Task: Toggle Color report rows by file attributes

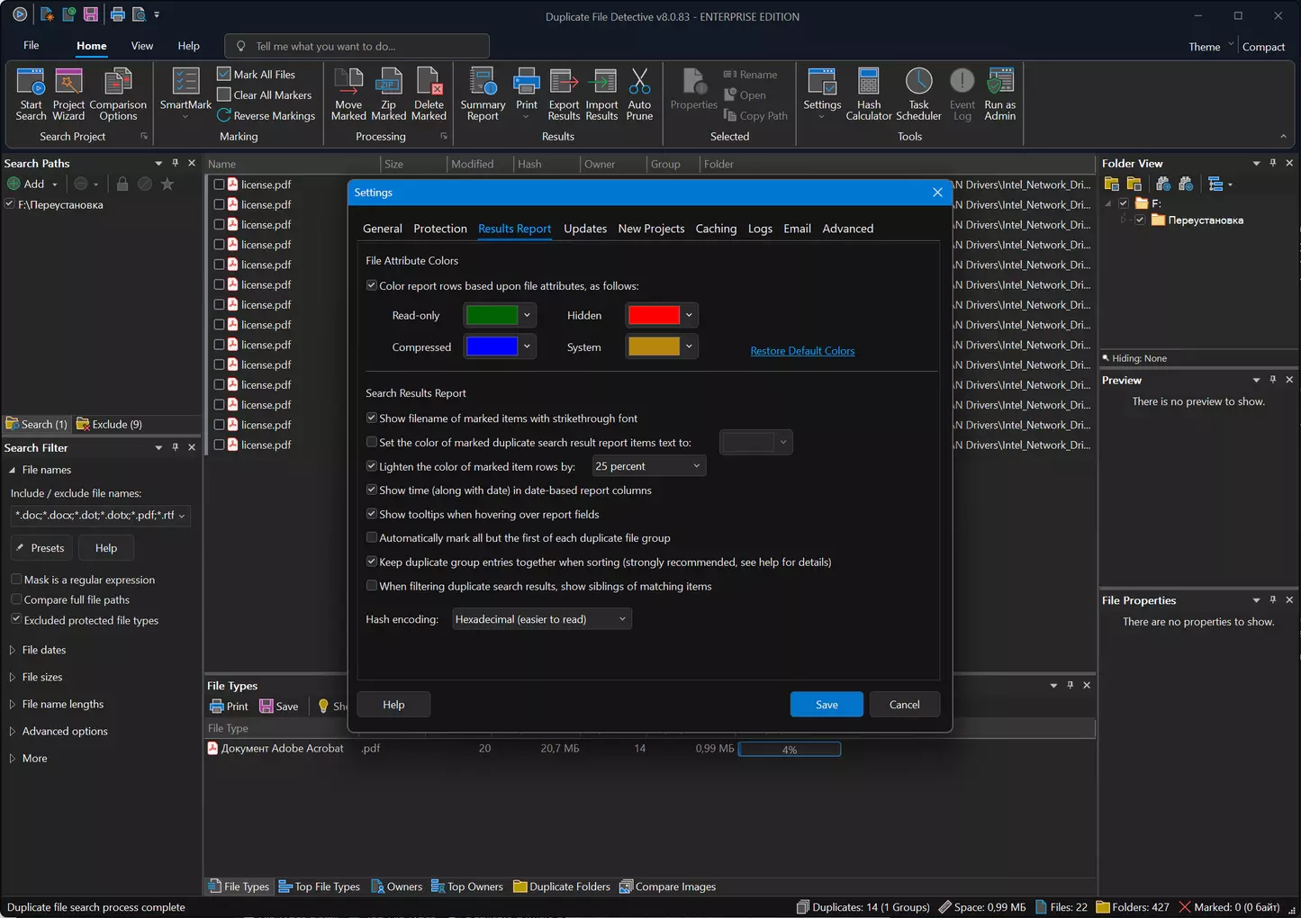Action: pyautogui.click(x=371, y=285)
